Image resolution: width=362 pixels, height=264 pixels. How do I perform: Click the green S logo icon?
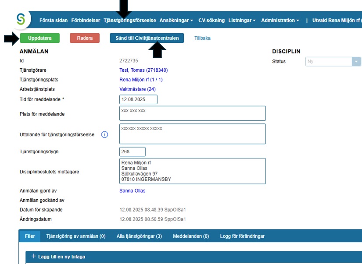(x=21, y=19)
